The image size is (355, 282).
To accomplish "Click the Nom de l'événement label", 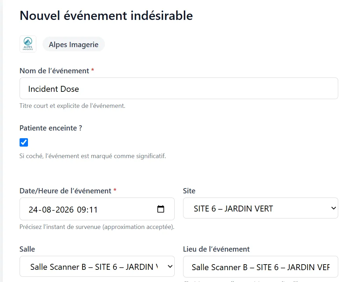I will [x=55, y=71].
